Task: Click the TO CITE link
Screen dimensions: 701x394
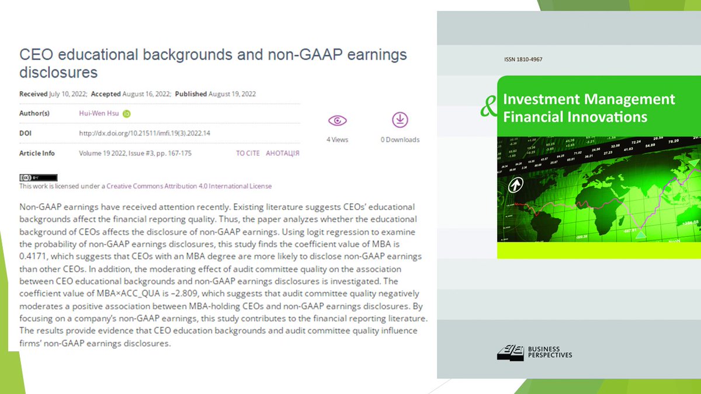Action: tap(248, 153)
